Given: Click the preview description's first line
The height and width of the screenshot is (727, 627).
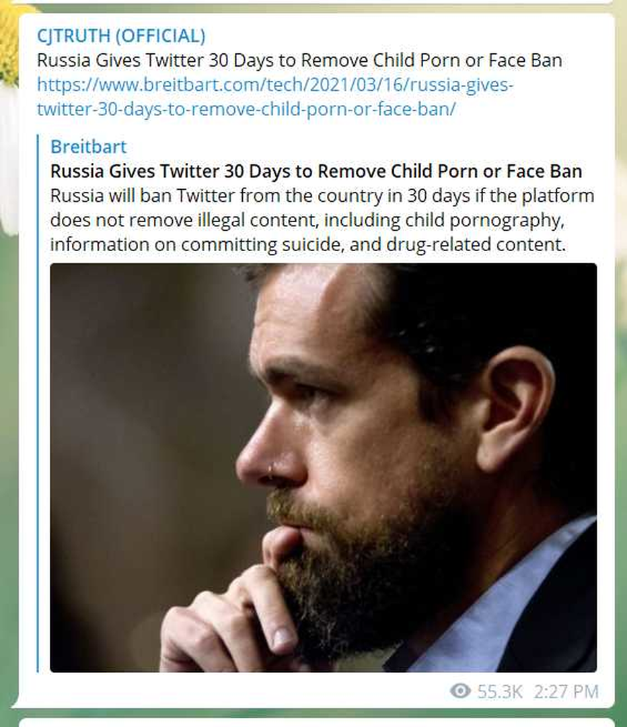Looking at the screenshot, I should tap(322, 196).
